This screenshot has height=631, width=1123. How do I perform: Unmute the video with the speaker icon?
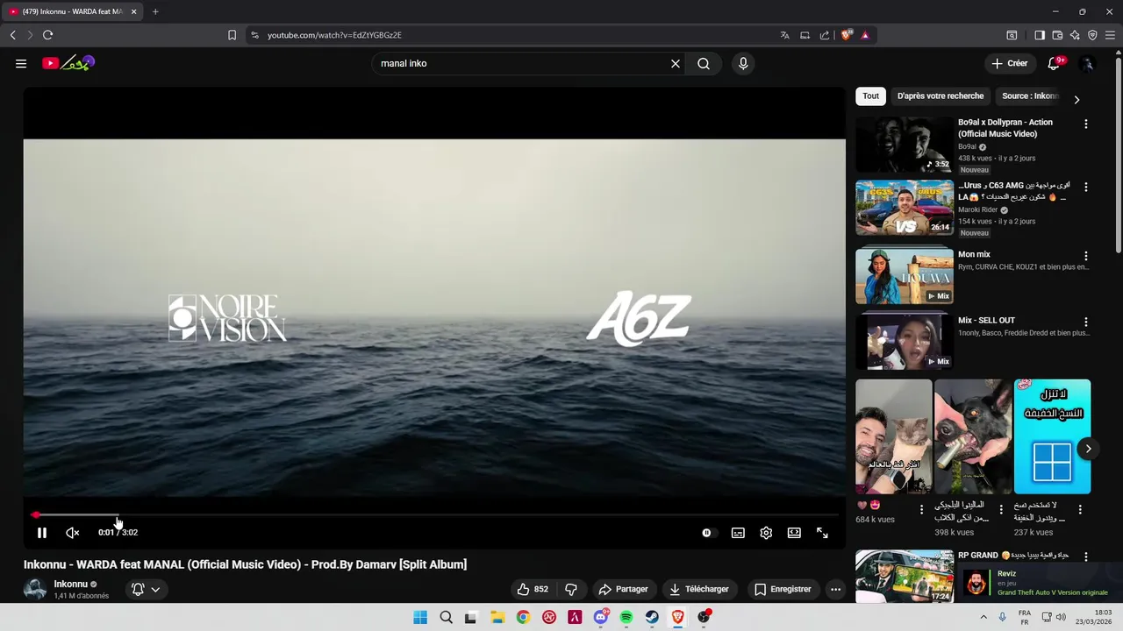click(x=73, y=533)
